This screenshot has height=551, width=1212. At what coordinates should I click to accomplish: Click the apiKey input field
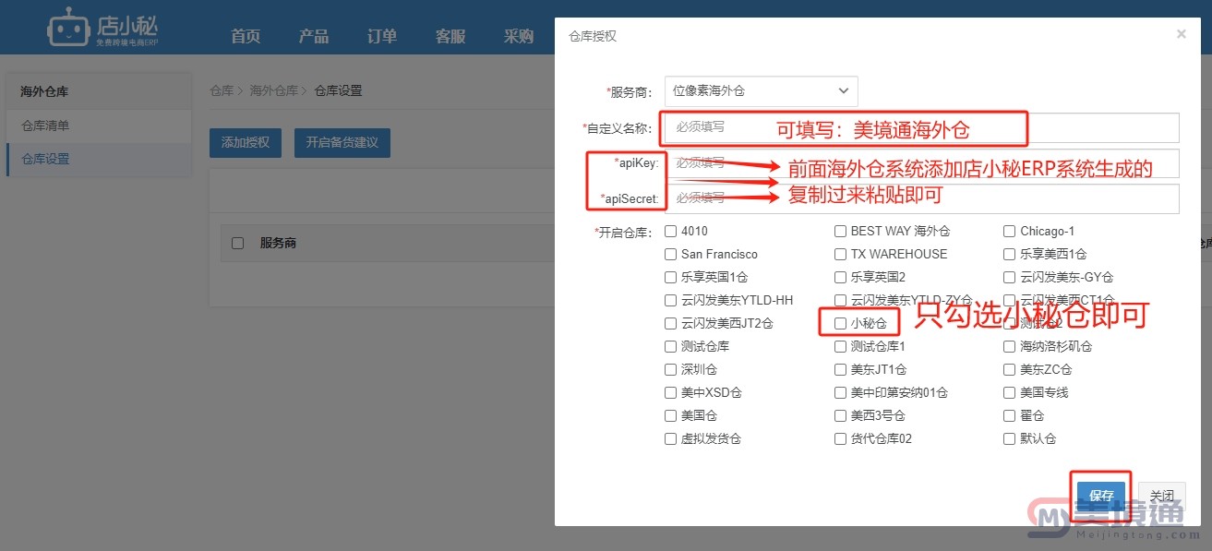click(922, 162)
